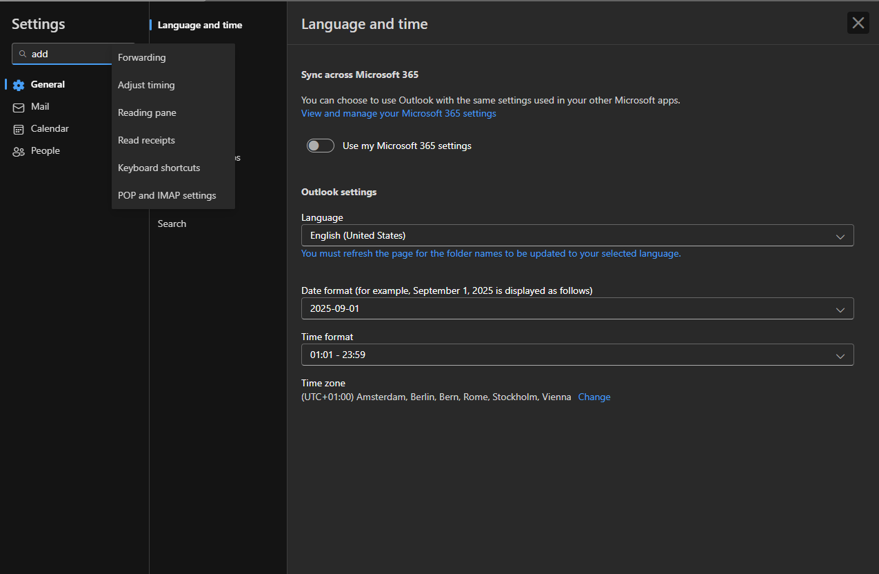Select Adjust timing suggestion
The image size is (879, 574).
point(173,85)
